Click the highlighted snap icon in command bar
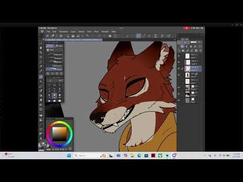 (x=139, y=35)
